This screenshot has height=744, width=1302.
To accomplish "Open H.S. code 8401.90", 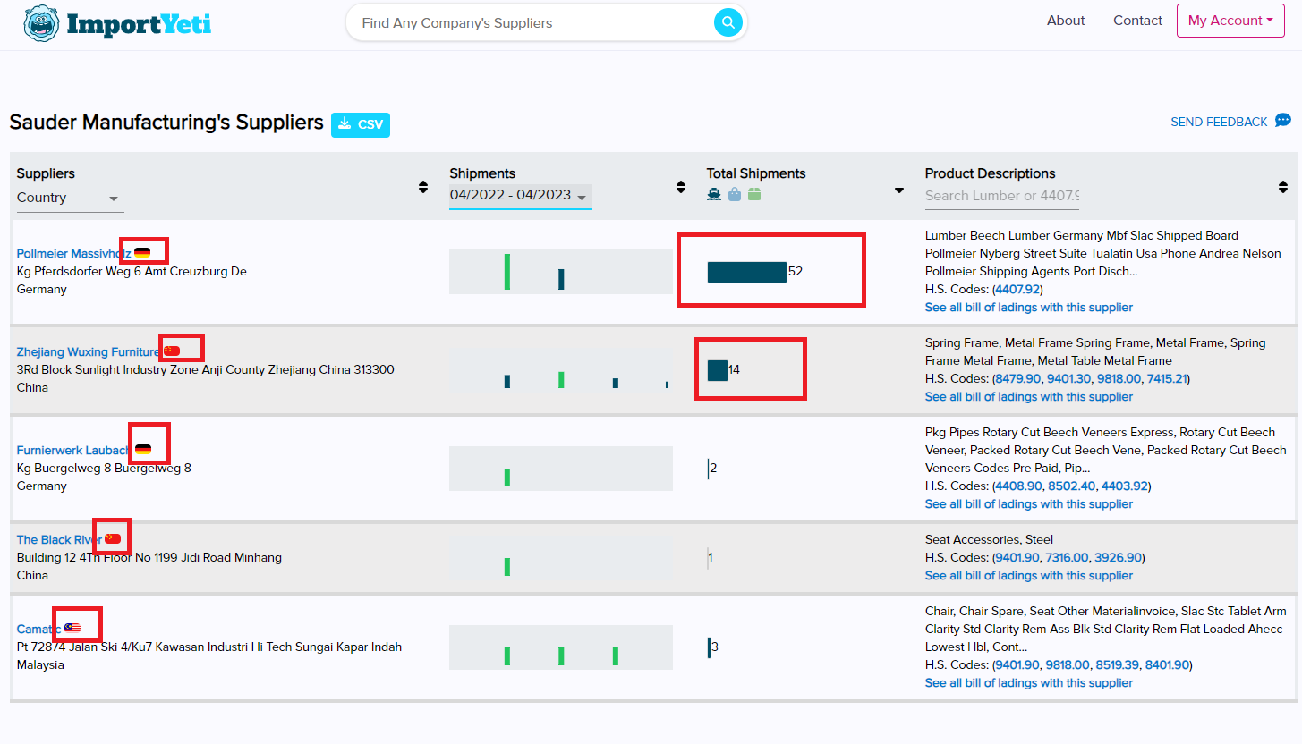I will (1167, 665).
